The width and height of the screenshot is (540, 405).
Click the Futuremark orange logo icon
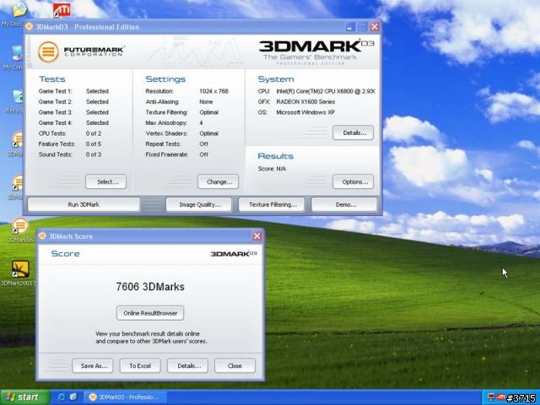click(x=48, y=51)
